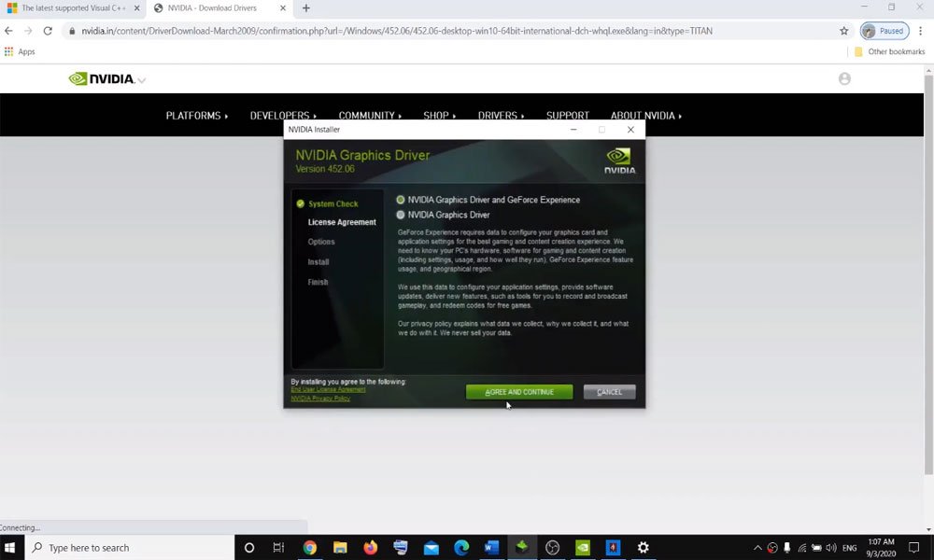Screen dimensions: 934x560
Task: Open the Windows Start menu
Action: pos(10,548)
